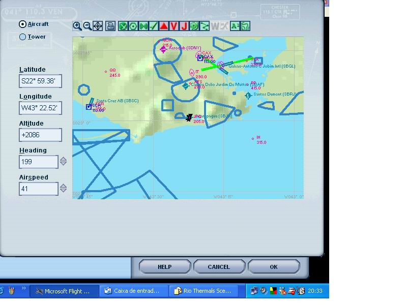
Task: Increase heading with the up arrow
Action: [x=63, y=159]
